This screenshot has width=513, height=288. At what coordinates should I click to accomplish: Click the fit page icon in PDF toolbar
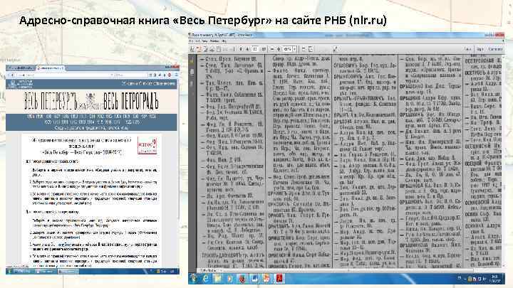pos(311,49)
